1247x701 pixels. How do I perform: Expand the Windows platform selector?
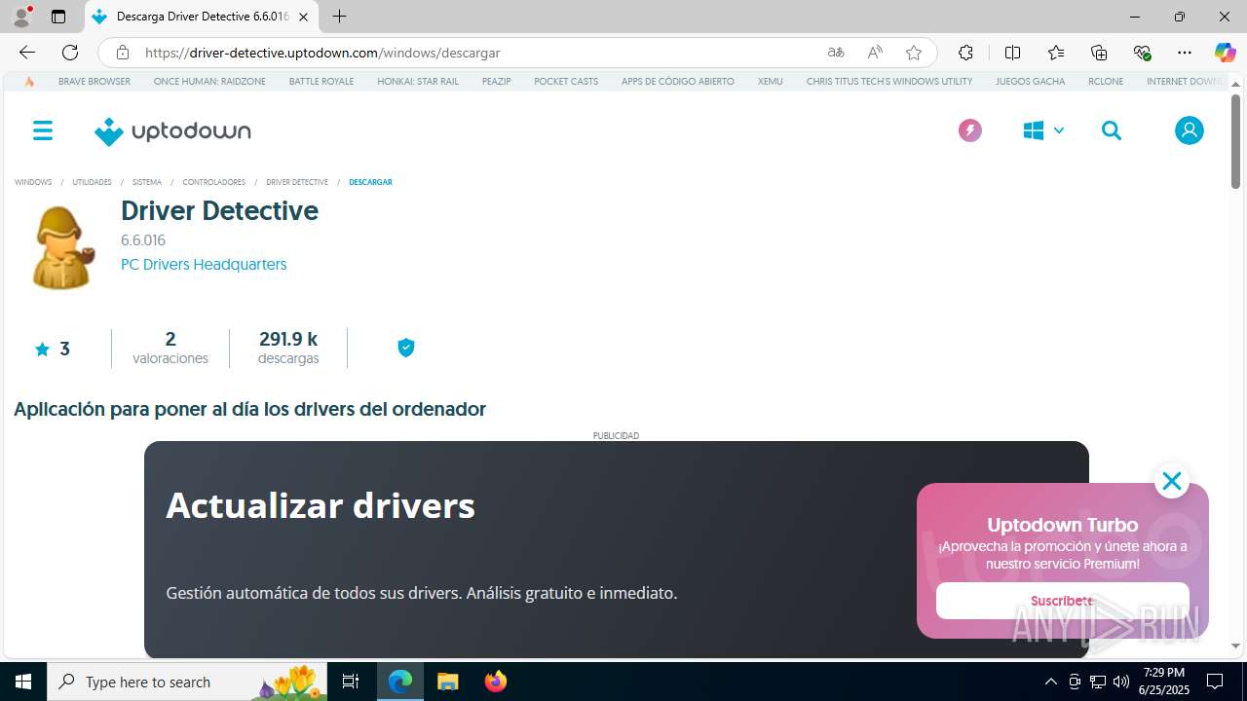pyautogui.click(x=1043, y=130)
